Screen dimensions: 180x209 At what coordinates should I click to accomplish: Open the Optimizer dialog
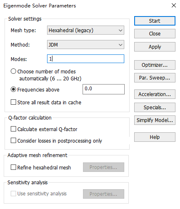click(x=155, y=65)
